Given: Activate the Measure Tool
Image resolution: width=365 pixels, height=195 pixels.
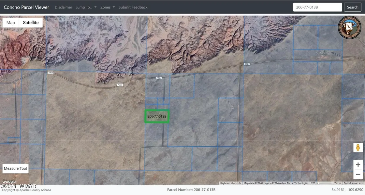Looking at the screenshot, I should (15, 168).
